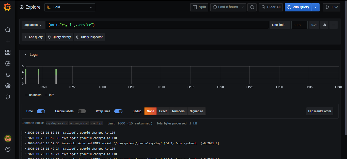Open Query inspector
This screenshot has height=159, width=347.
[x=89, y=37]
